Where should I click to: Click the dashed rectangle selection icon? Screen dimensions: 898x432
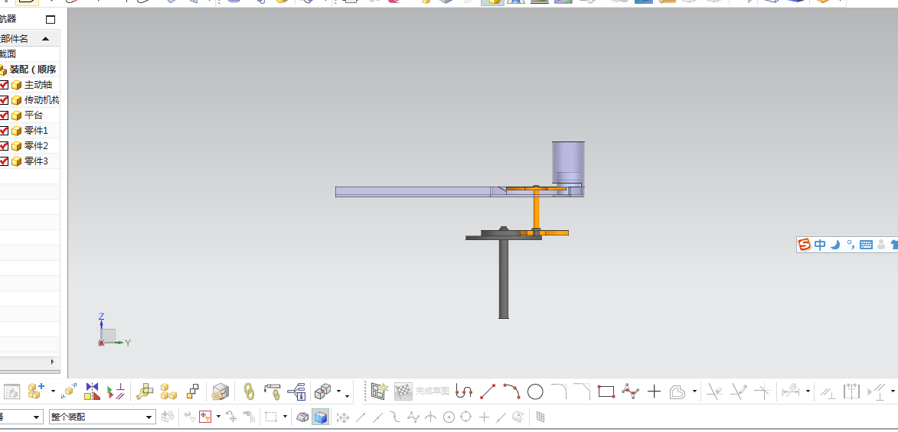click(271, 417)
